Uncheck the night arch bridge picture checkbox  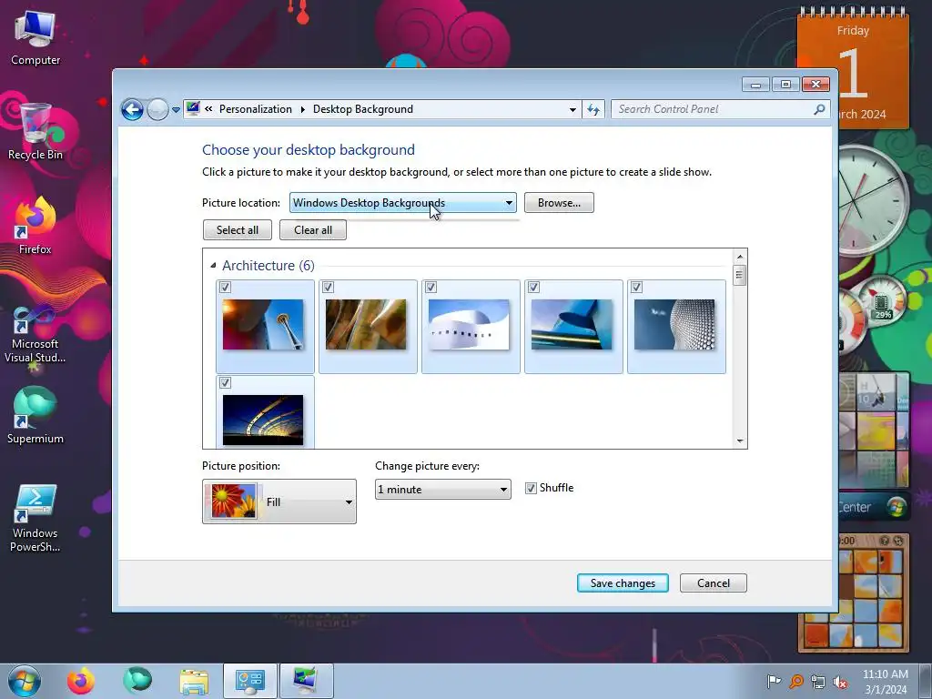point(226,383)
